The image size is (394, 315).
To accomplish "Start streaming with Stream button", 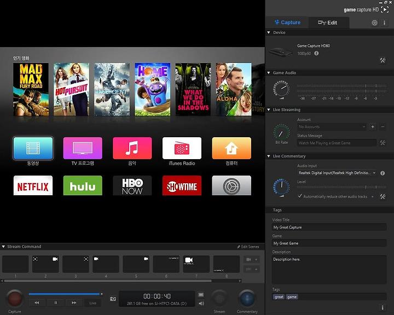I will 219,299.
